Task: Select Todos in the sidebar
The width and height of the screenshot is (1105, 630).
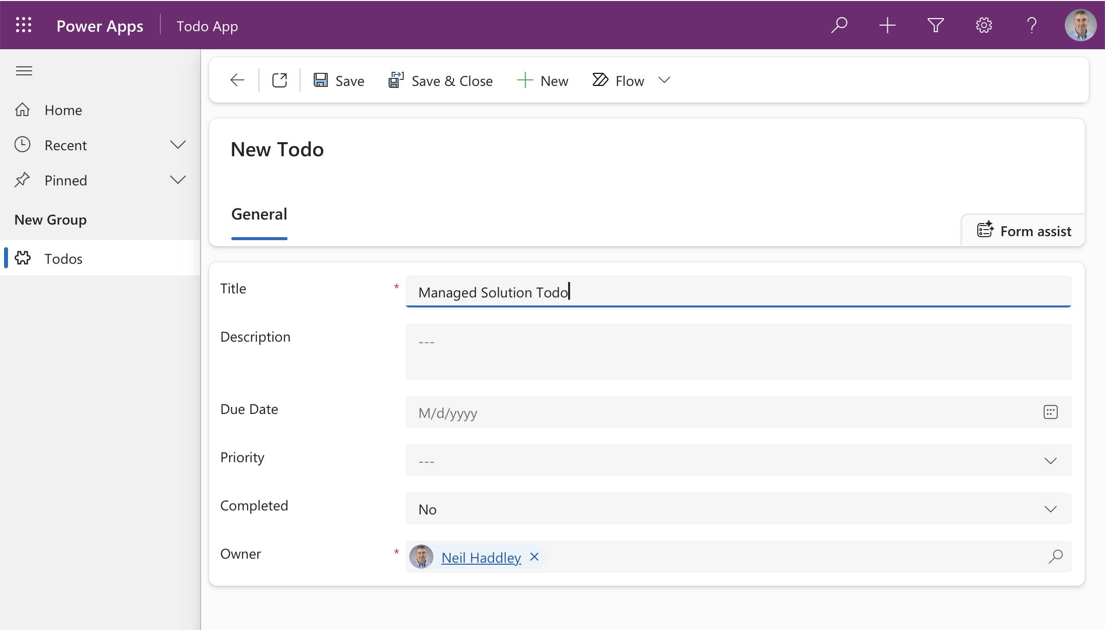Action: coord(101,258)
